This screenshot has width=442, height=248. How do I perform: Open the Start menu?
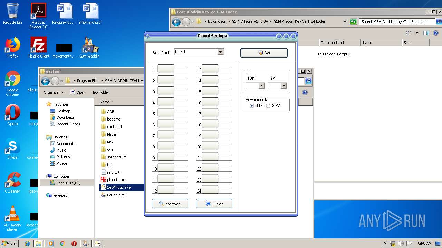pyautogui.click(x=9, y=244)
